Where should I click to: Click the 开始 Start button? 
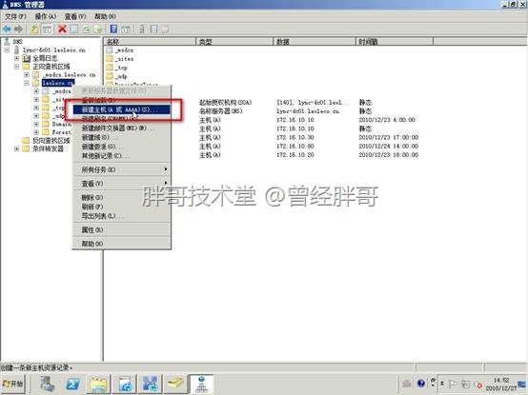[x=12, y=384]
